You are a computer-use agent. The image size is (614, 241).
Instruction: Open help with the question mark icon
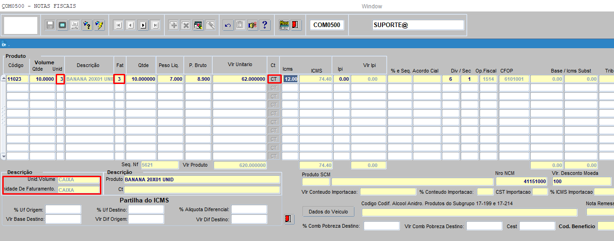point(265,25)
